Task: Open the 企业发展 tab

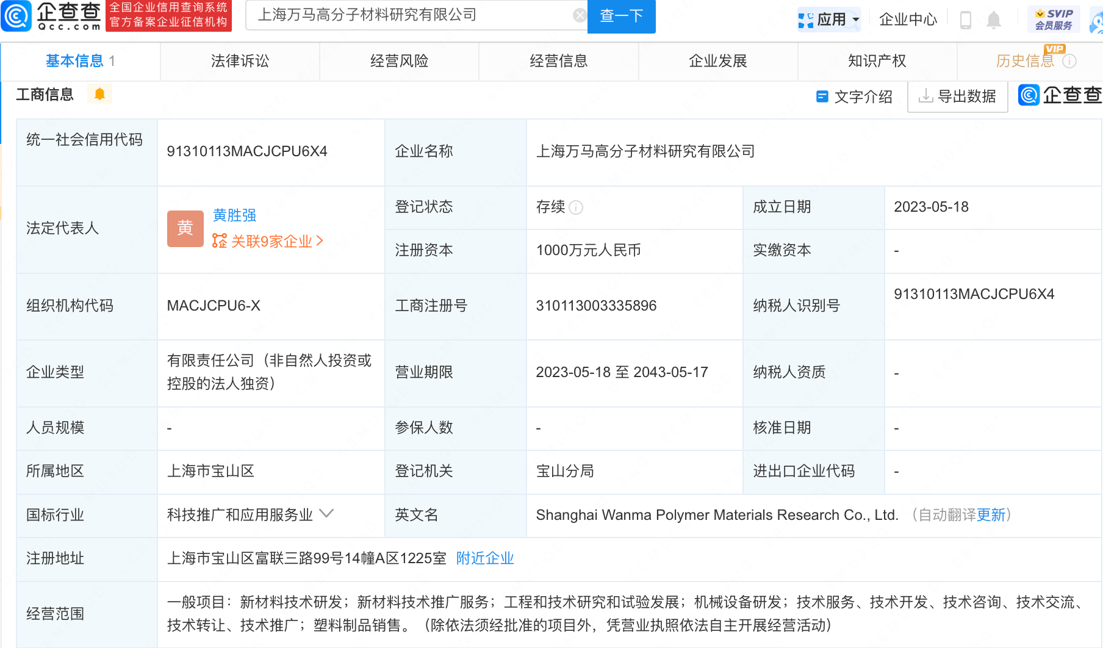Action: pos(718,61)
